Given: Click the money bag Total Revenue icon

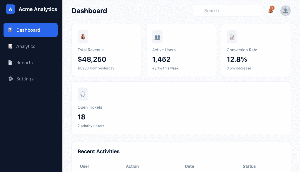Looking at the screenshot, I should [x=83, y=37].
